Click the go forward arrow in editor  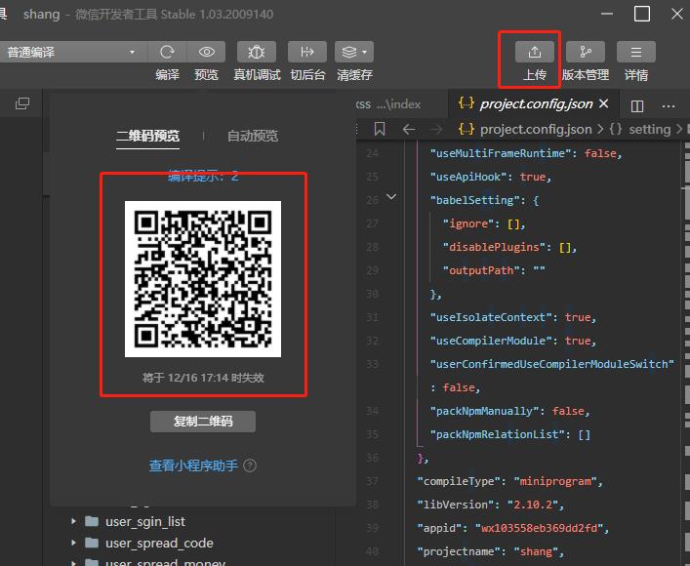pos(435,130)
